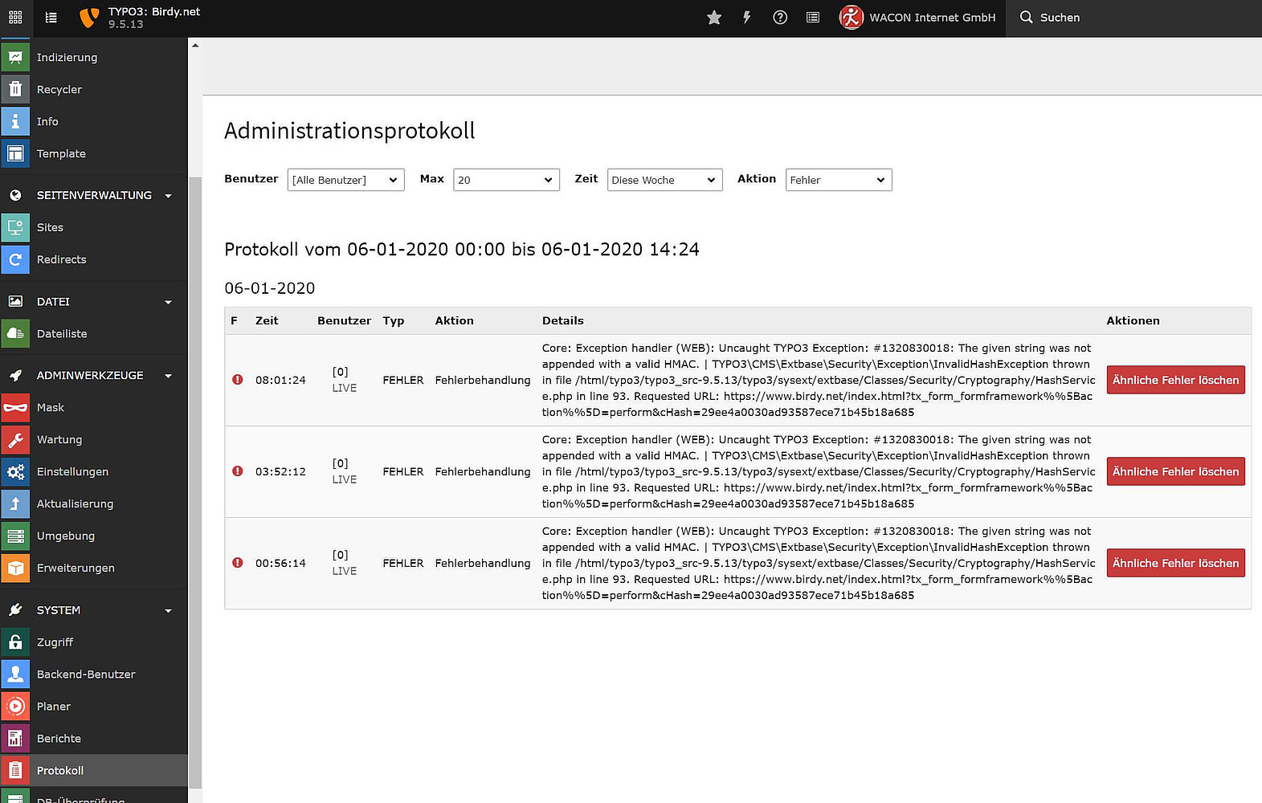Select Backend-Benutzer in the sidebar

(86, 674)
